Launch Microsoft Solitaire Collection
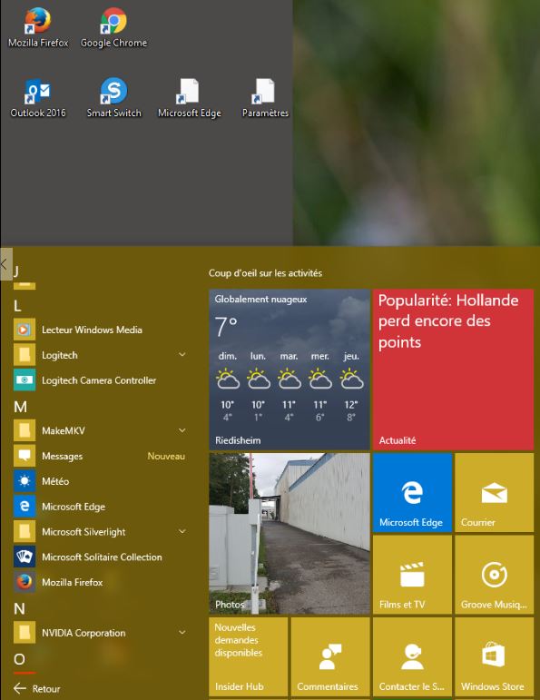The image size is (540, 700). click(x=100, y=557)
